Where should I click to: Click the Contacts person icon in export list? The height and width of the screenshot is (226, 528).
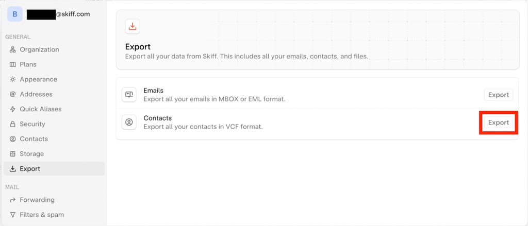(129, 122)
